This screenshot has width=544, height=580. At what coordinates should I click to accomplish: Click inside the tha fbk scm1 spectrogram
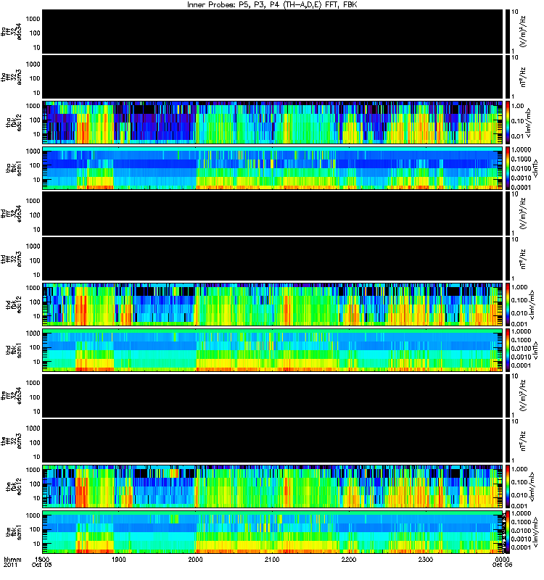click(273, 168)
